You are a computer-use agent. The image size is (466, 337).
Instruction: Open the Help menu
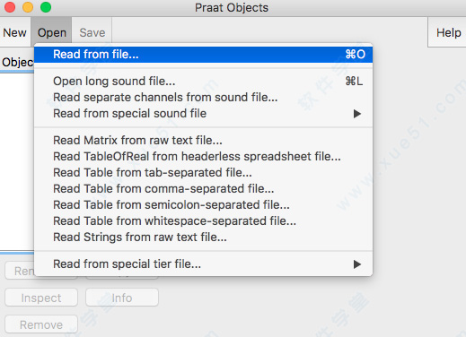coord(448,32)
